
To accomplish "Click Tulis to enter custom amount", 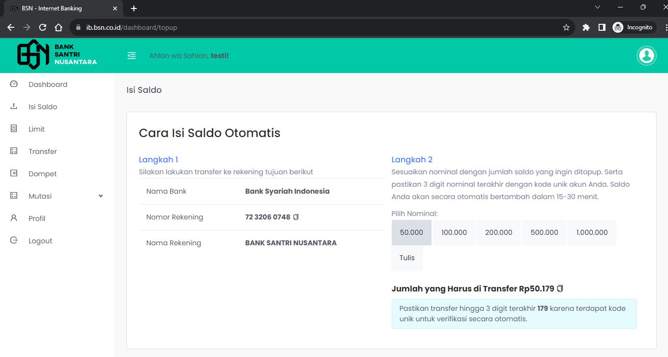I will click(407, 258).
